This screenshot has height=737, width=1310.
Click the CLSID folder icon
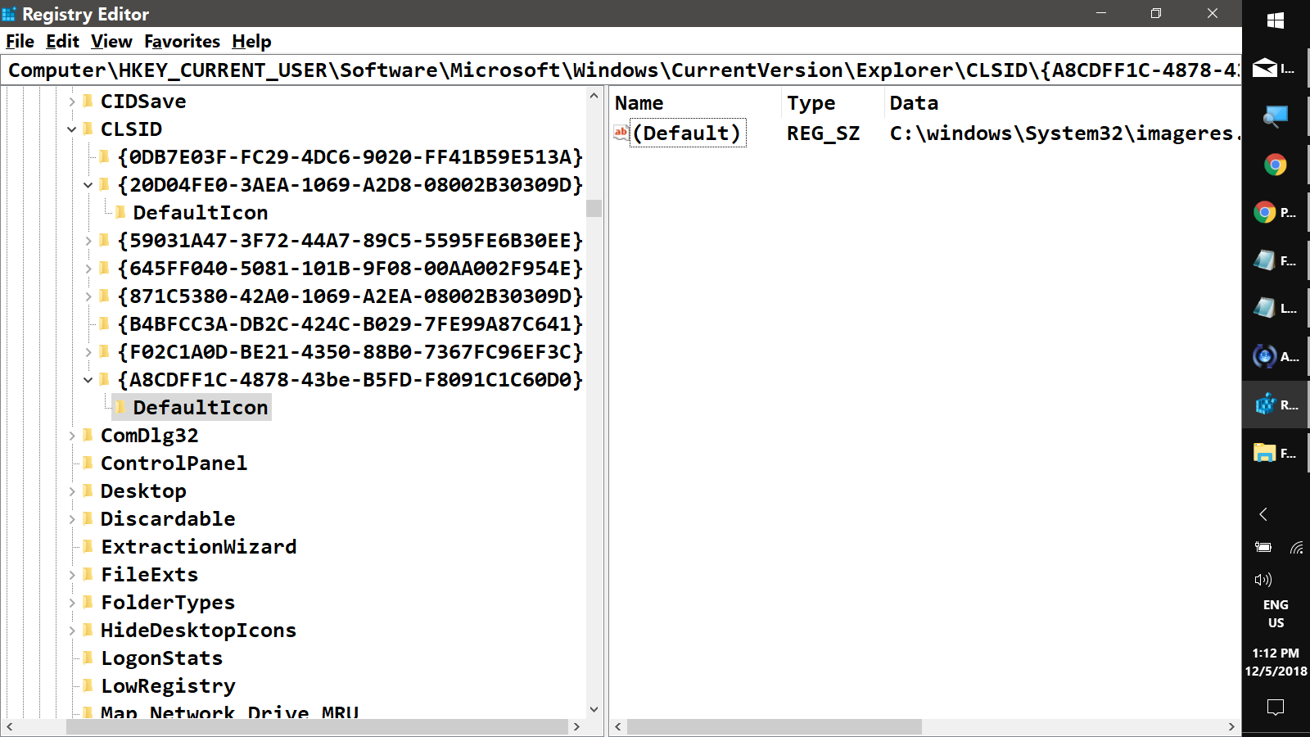88,129
